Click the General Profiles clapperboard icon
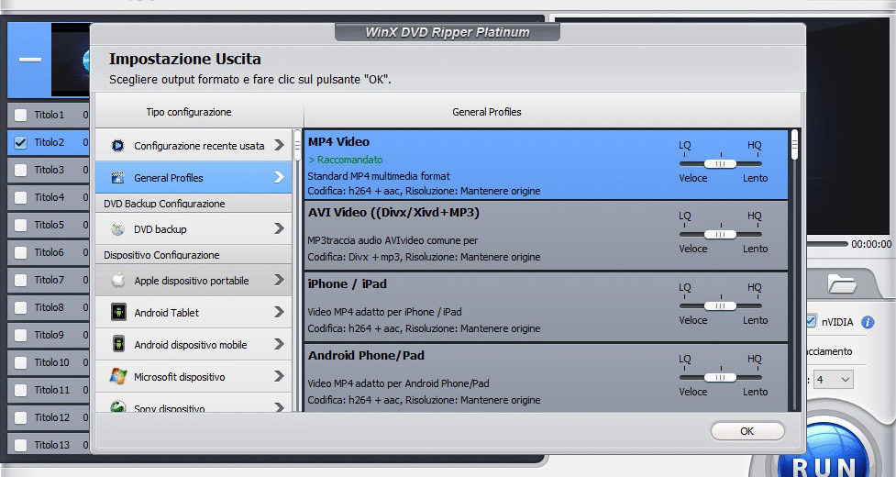 click(x=117, y=178)
